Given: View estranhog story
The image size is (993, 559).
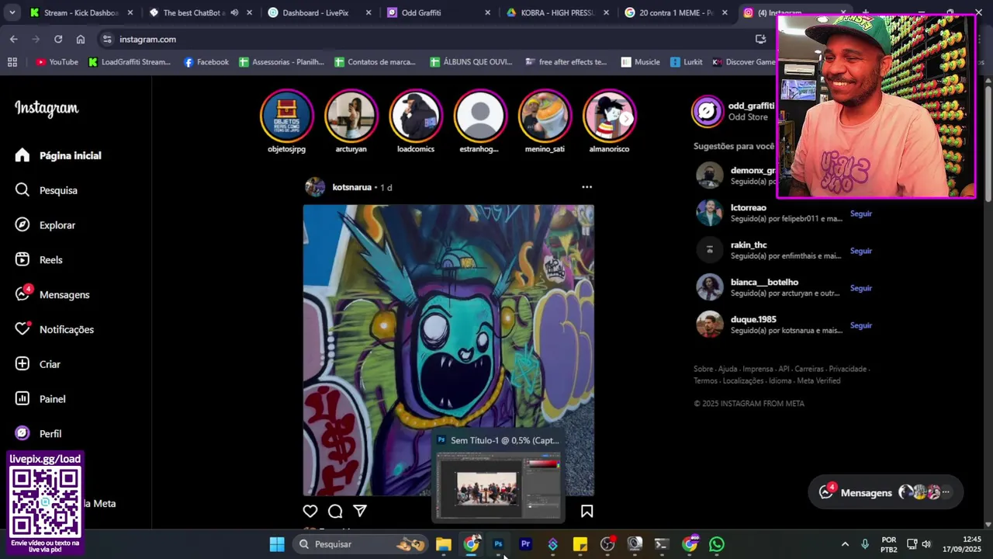Looking at the screenshot, I should pyautogui.click(x=480, y=116).
